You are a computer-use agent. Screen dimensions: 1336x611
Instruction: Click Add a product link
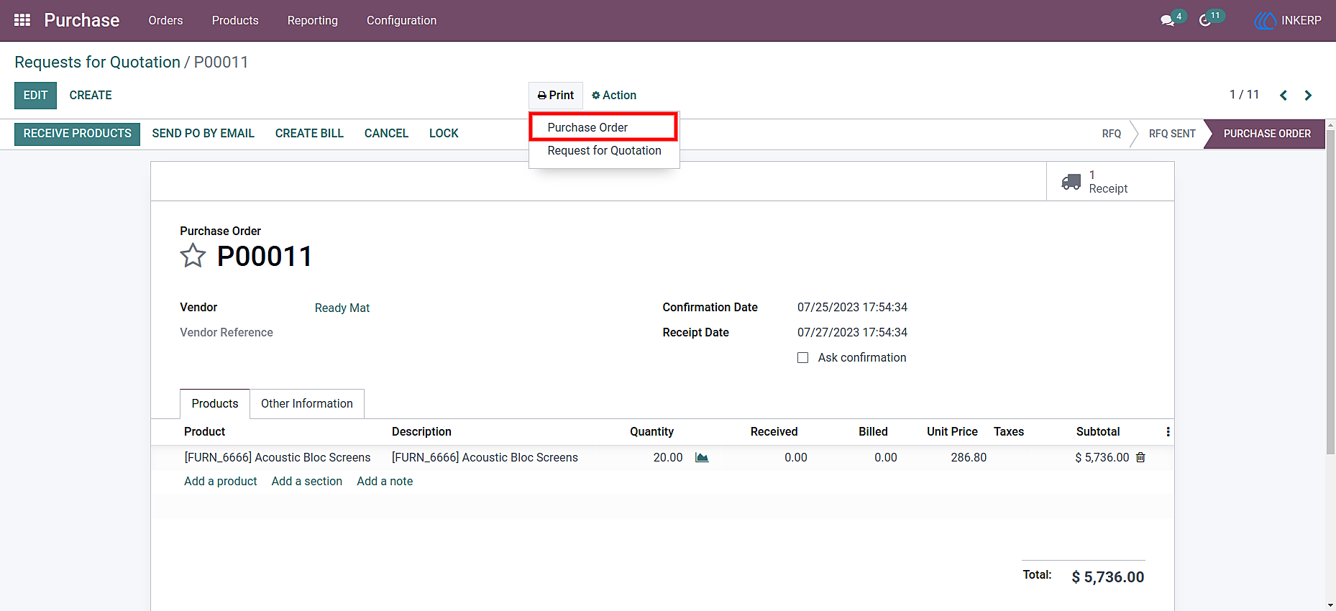[221, 482]
